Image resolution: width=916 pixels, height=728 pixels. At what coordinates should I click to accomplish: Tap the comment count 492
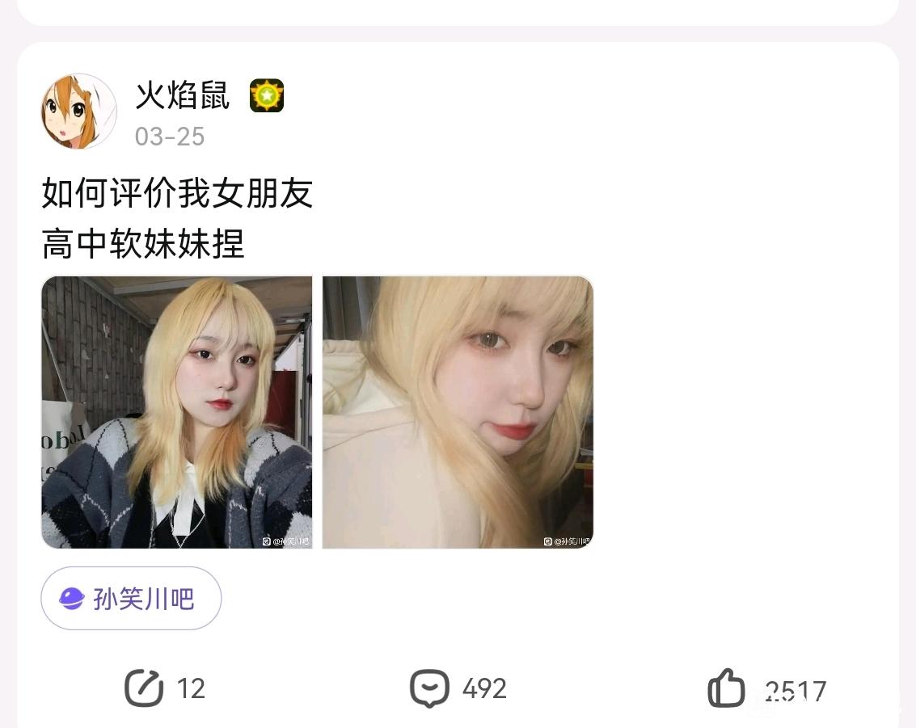pyautogui.click(x=484, y=689)
